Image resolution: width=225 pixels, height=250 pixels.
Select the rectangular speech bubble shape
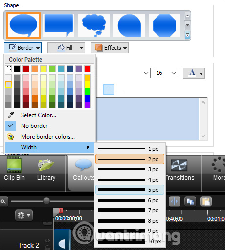click(59, 25)
